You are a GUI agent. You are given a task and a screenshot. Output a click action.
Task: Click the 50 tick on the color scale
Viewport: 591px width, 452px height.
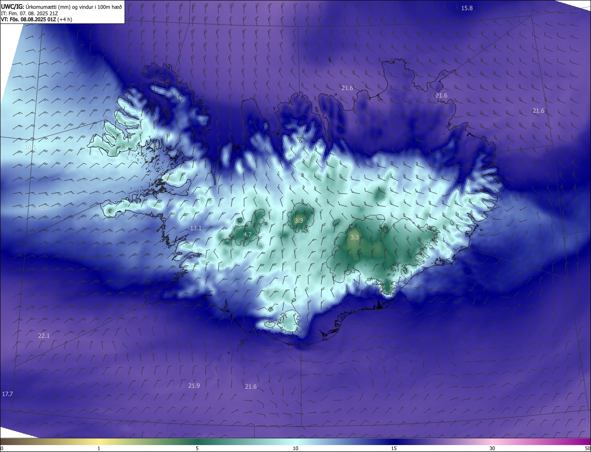coord(588,448)
